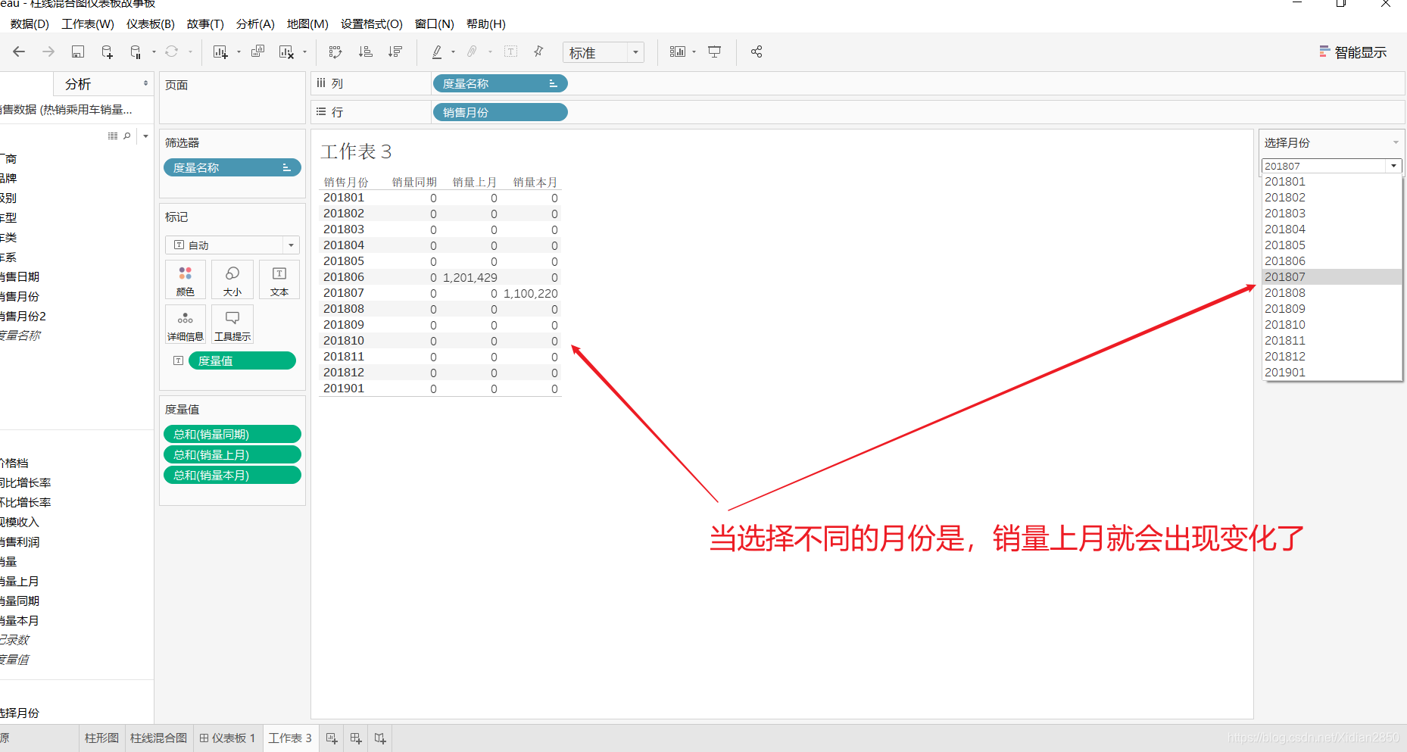
Task: Open the 分析 pane selector arrows
Action: pyautogui.click(x=145, y=83)
